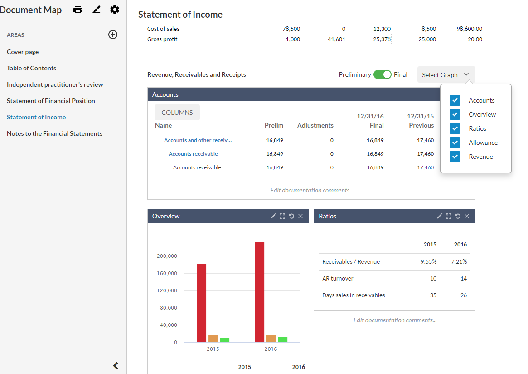Select Notes to the Financial Statements
Screen dimensions: 528x374
tap(54, 133)
